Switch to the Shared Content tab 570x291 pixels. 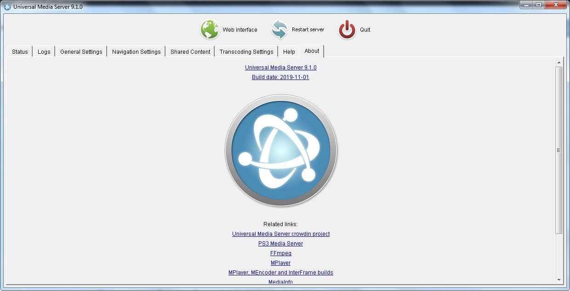click(190, 51)
